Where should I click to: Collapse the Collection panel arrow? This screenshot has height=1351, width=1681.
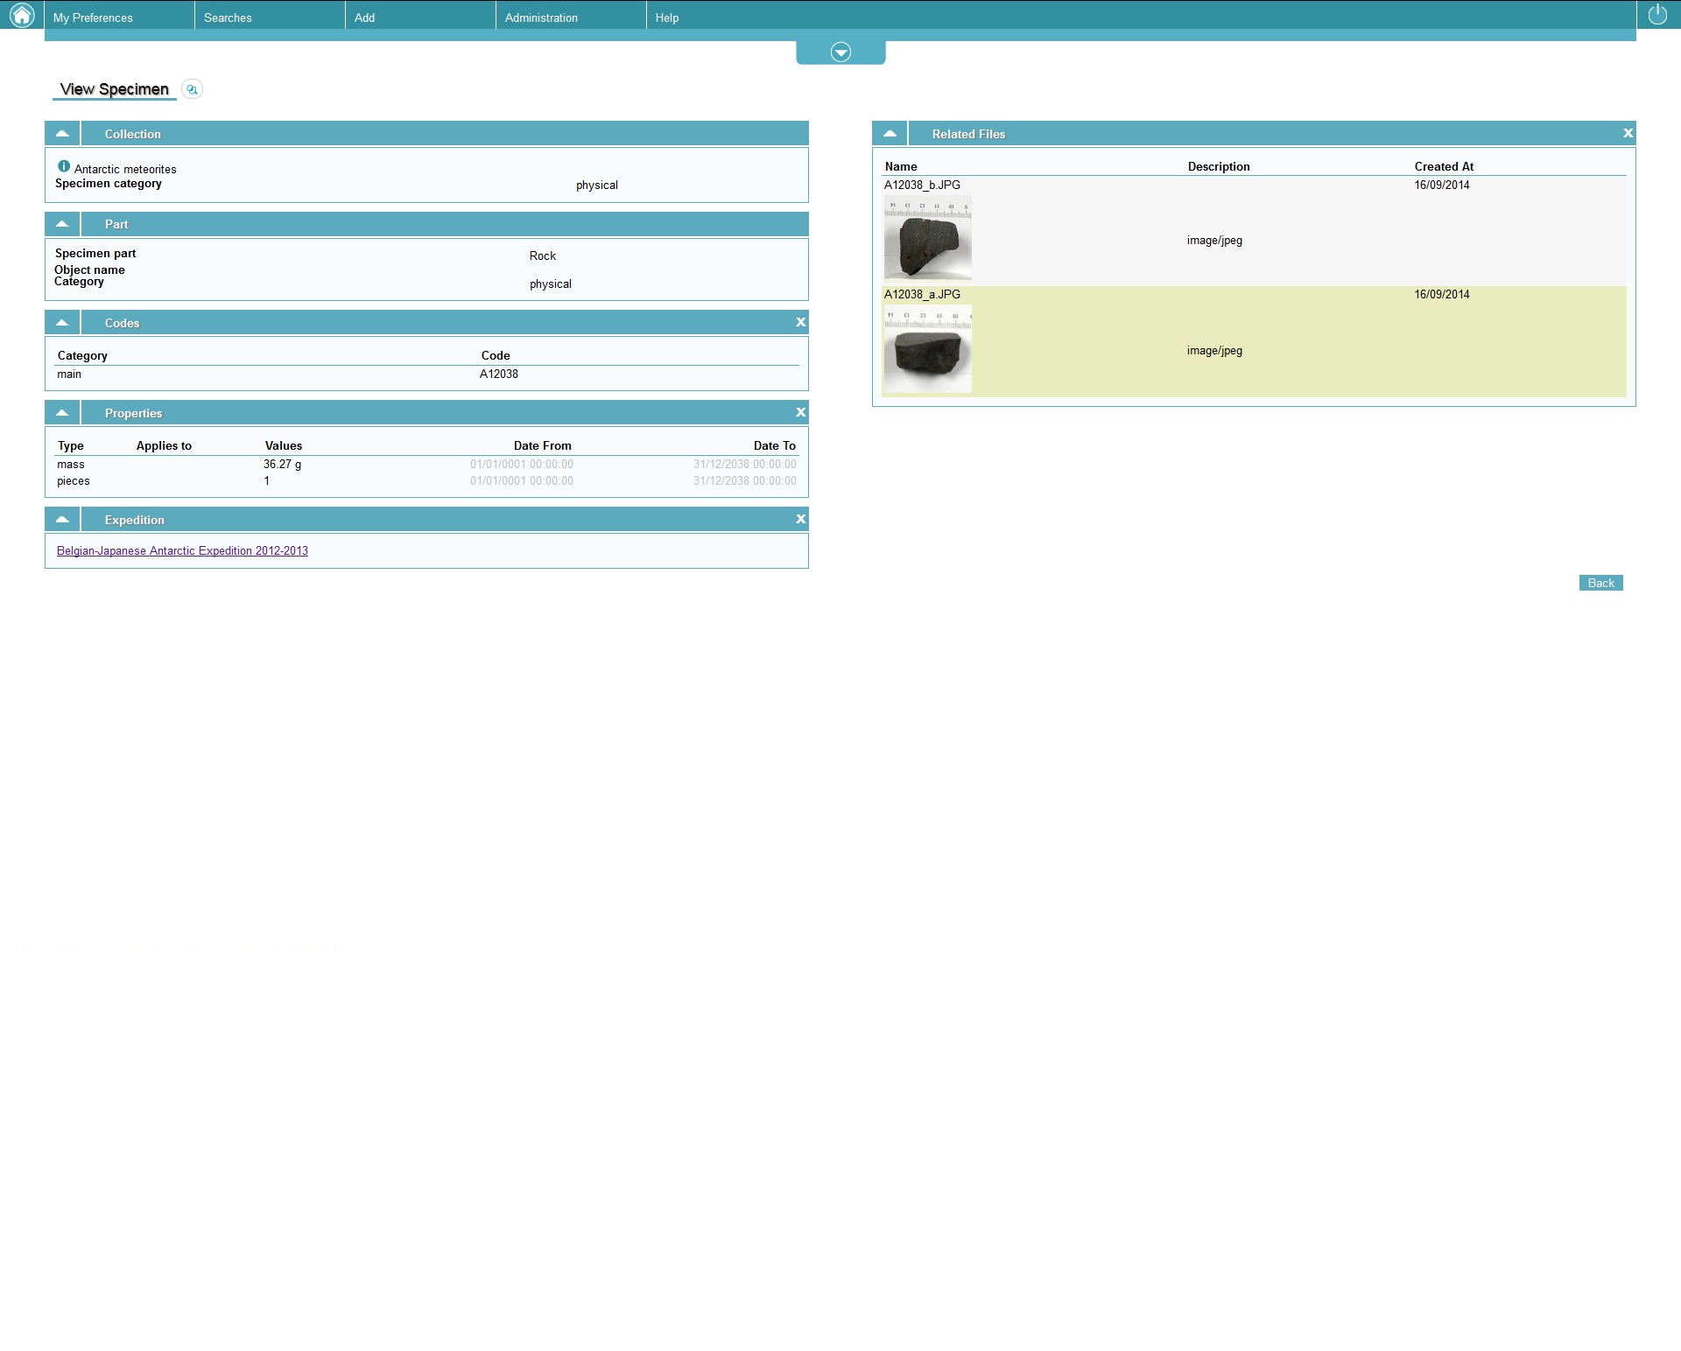point(62,134)
